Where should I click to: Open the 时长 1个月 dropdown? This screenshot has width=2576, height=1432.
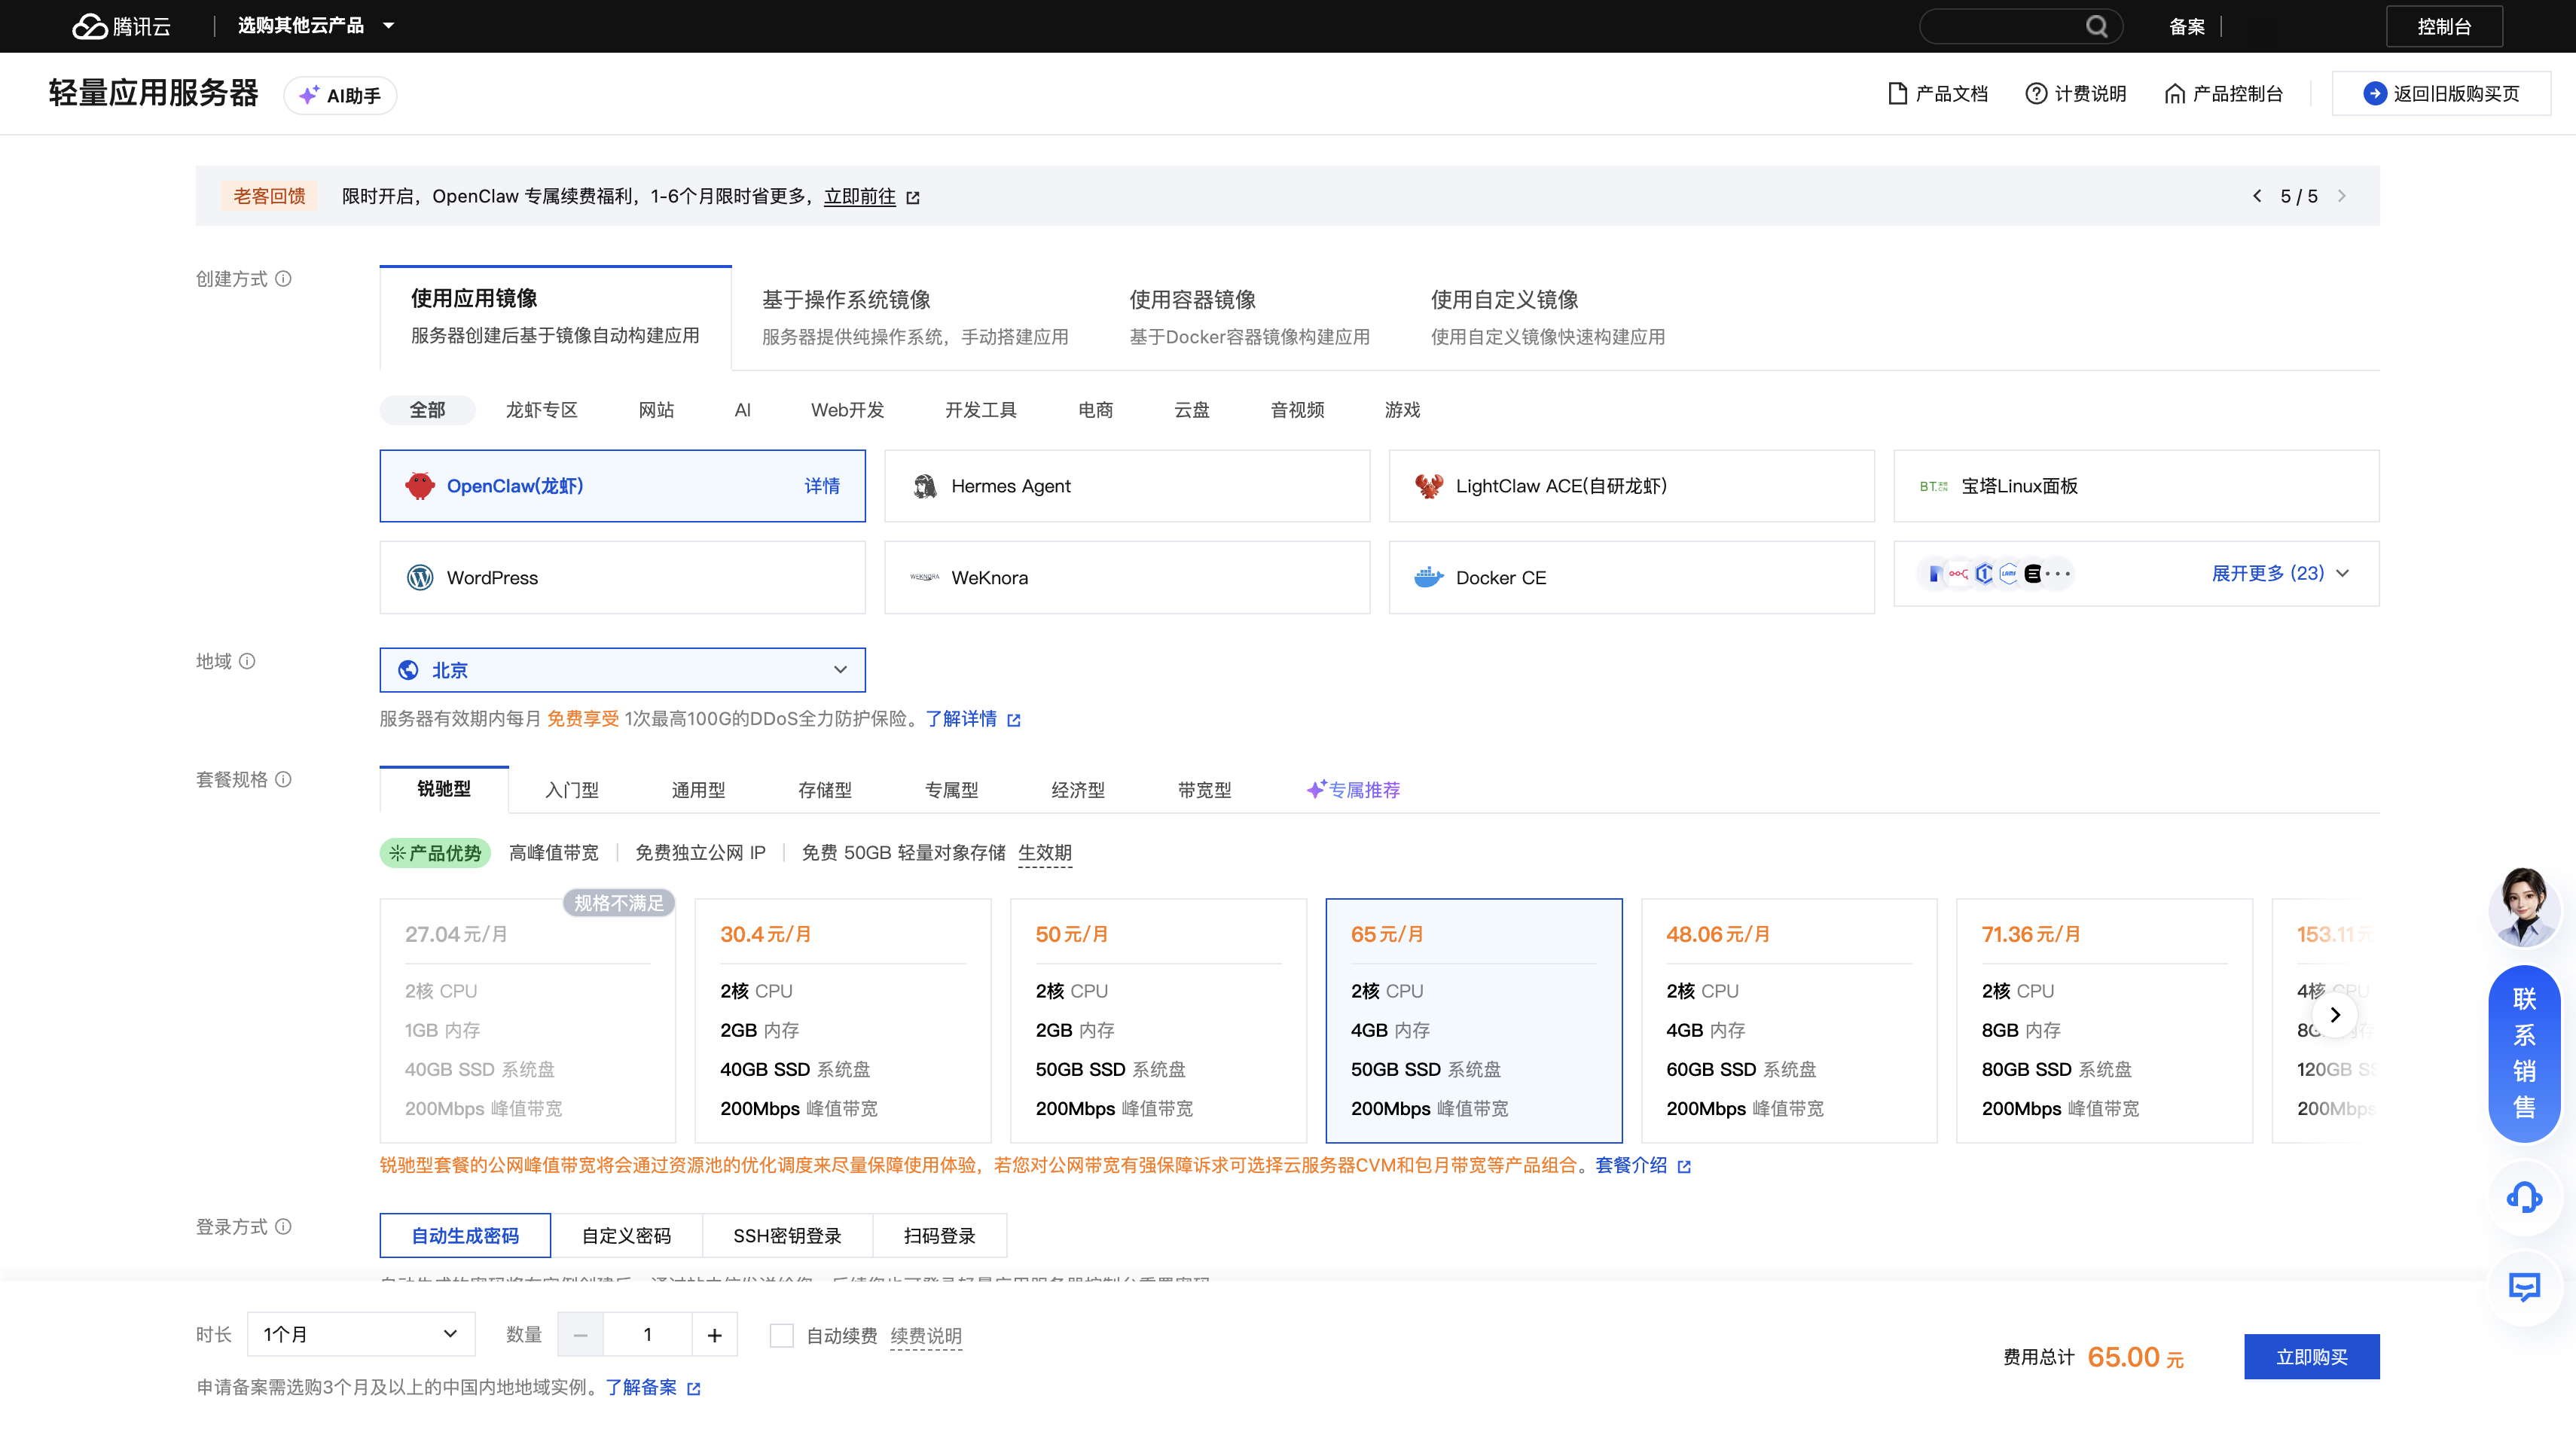360,1334
